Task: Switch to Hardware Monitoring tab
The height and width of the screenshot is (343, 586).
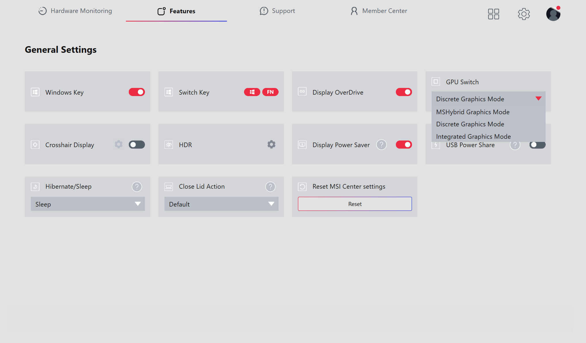Action: pyautogui.click(x=75, y=11)
